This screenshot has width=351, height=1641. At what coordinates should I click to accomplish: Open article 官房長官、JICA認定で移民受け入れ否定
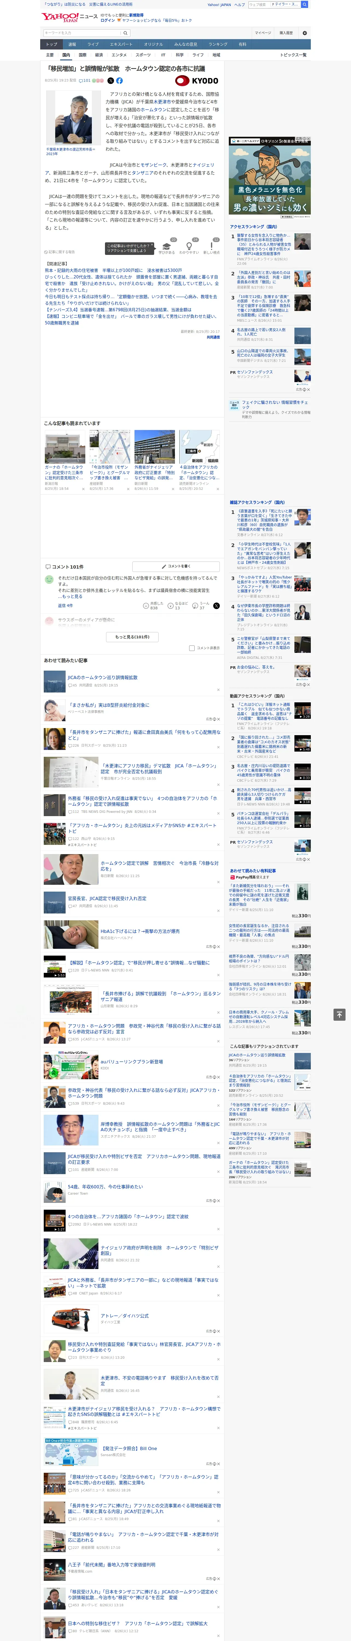point(106,898)
